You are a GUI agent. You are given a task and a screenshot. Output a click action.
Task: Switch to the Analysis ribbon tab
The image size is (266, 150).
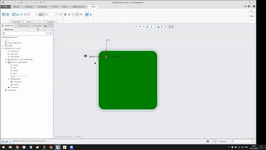tap(29, 7)
